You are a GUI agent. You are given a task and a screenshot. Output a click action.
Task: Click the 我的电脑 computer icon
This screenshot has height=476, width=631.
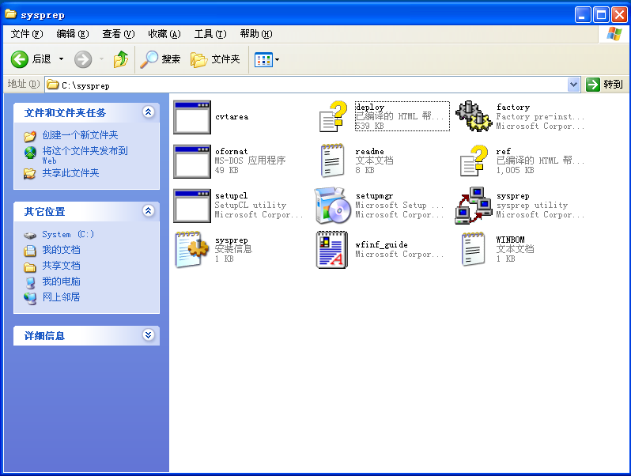click(x=30, y=283)
